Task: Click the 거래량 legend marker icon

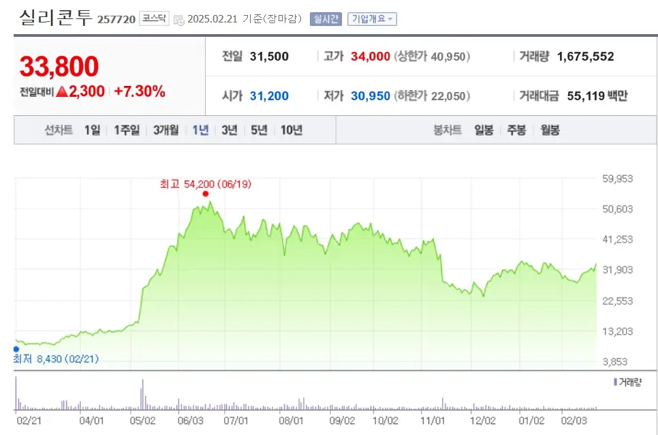Action: pos(615,382)
